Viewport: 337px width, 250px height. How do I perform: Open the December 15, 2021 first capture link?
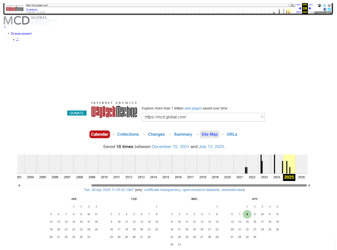(170, 146)
